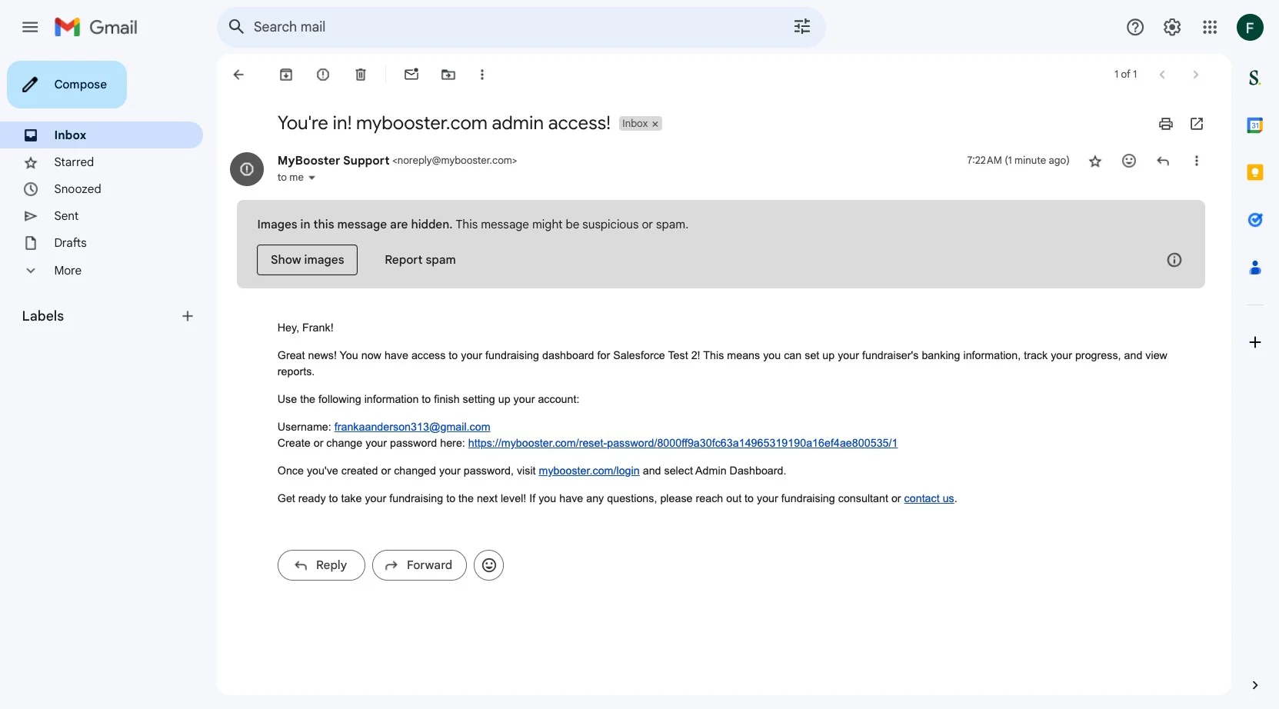This screenshot has width=1279, height=709.
Task: Open Calendar side panel icon
Action: (1255, 125)
